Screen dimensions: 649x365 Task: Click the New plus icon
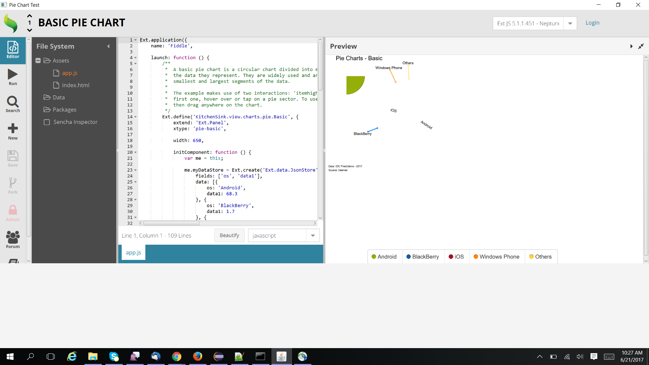click(x=13, y=131)
